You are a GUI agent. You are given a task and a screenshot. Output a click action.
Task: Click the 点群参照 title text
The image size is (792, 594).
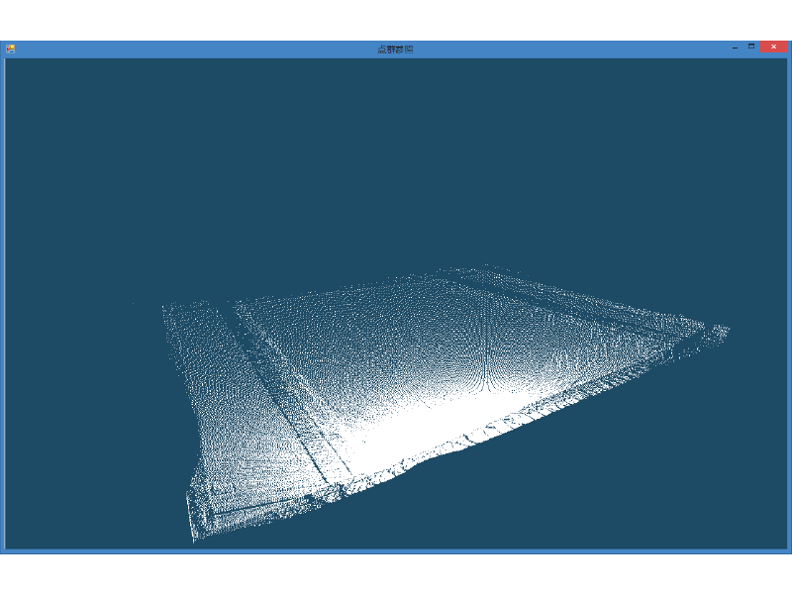pos(395,49)
